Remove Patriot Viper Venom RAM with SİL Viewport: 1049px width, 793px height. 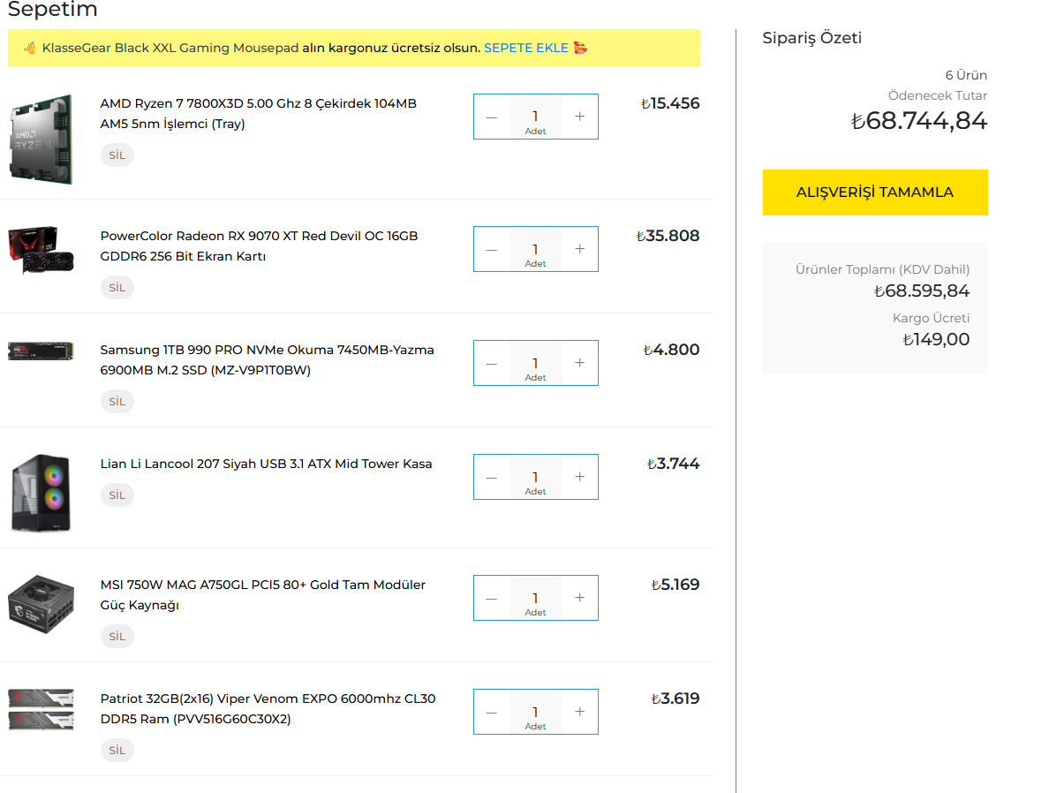[x=117, y=751]
